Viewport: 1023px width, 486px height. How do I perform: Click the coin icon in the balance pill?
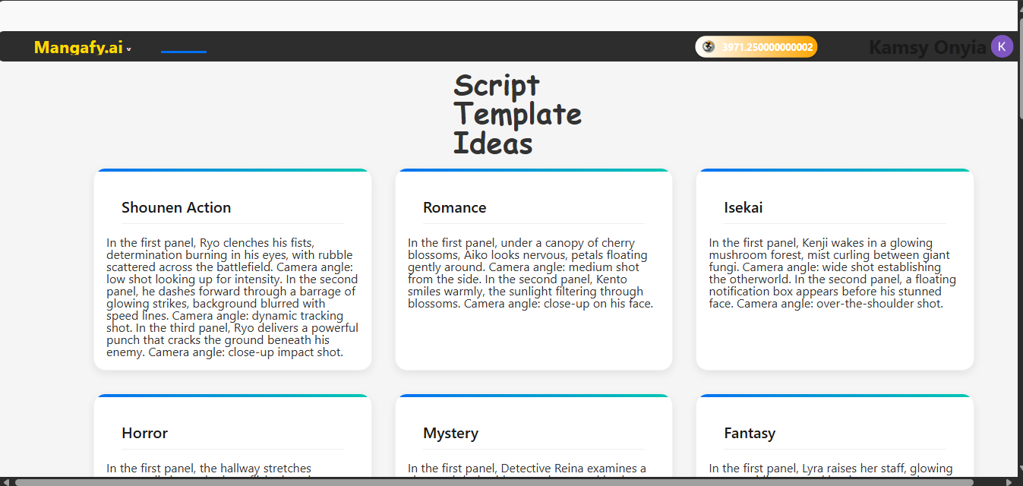point(707,46)
